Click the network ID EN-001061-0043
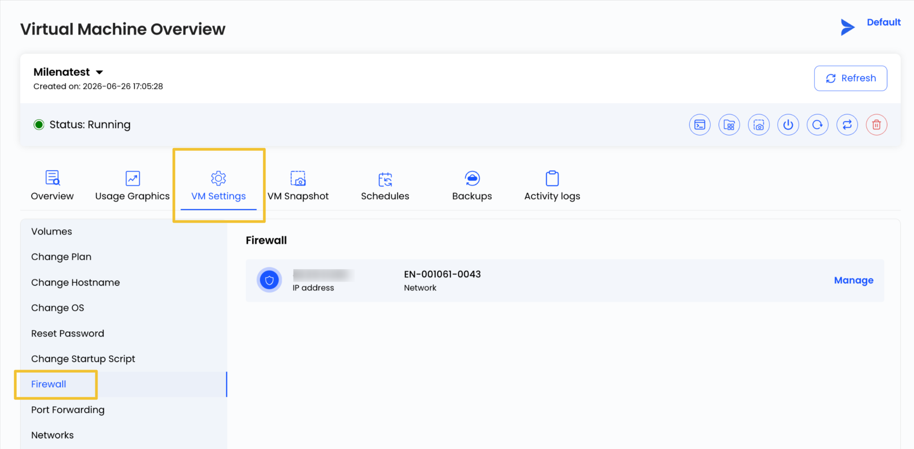 click(x=442, y=274)
